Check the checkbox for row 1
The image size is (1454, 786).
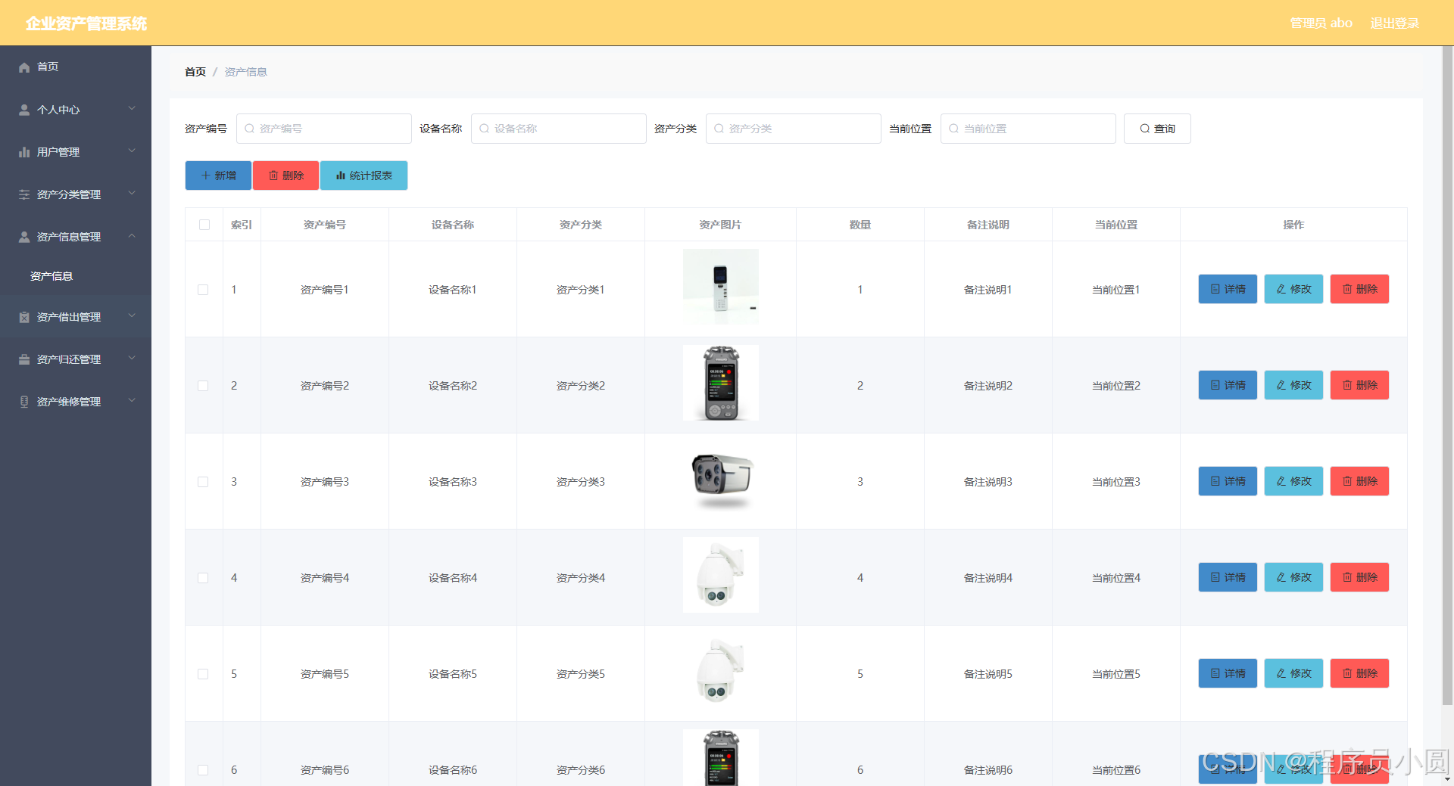pyautogui.click(x=203, y=289)
